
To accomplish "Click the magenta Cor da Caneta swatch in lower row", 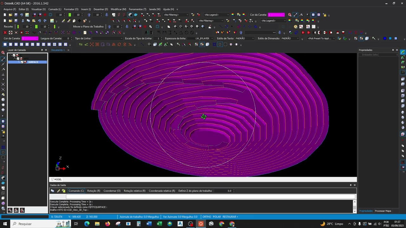I will pos(30,38).
